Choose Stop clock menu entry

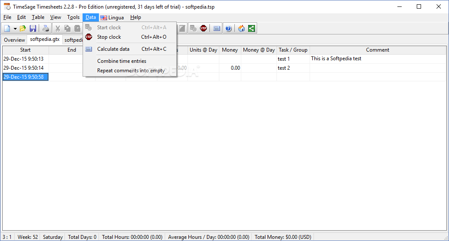[x=130, y=37]
